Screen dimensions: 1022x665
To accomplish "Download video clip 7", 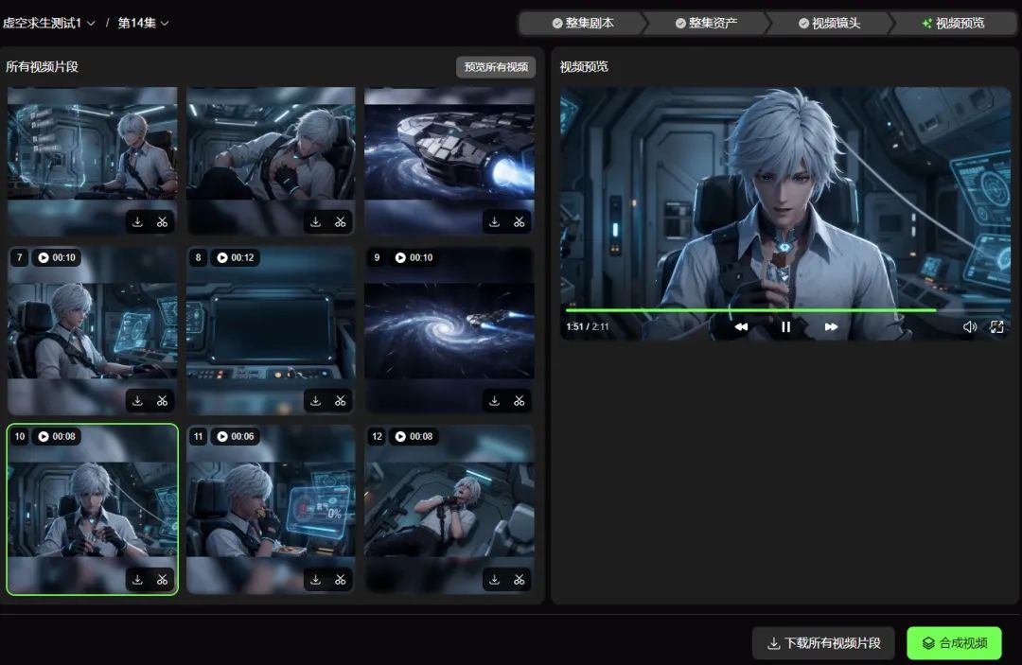I will (x=137, y=401).
